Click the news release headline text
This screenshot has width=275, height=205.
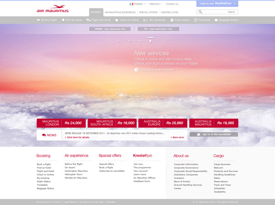tap(115, 133)
